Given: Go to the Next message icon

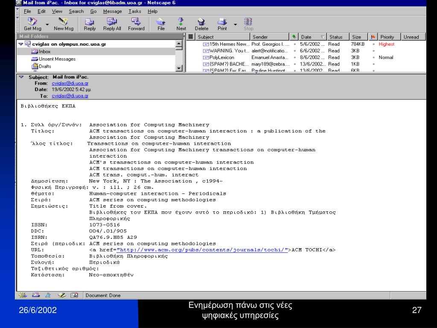Looking at the screenshot, I should coord(181,24).
